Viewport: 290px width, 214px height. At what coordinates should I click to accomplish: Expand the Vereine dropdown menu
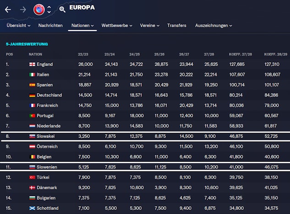150,26
